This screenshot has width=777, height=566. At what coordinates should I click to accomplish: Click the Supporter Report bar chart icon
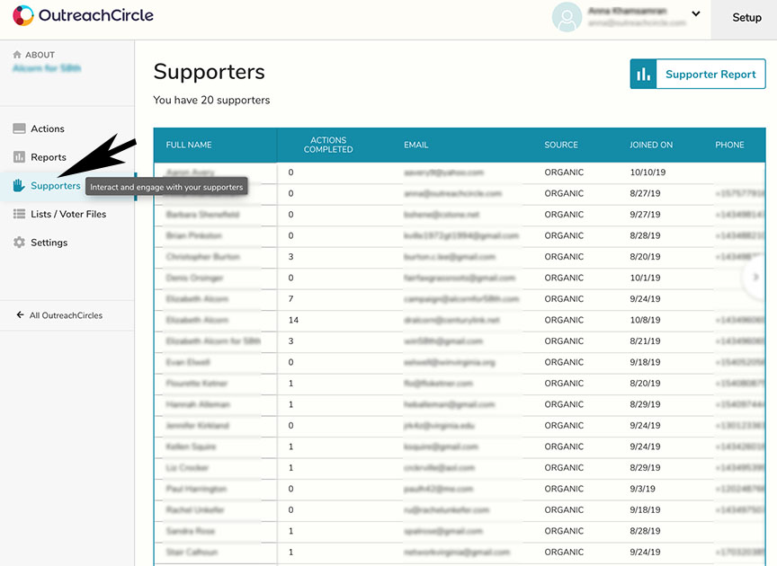643,75
